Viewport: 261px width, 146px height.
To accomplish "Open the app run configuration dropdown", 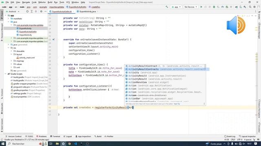I will point(176,7).
